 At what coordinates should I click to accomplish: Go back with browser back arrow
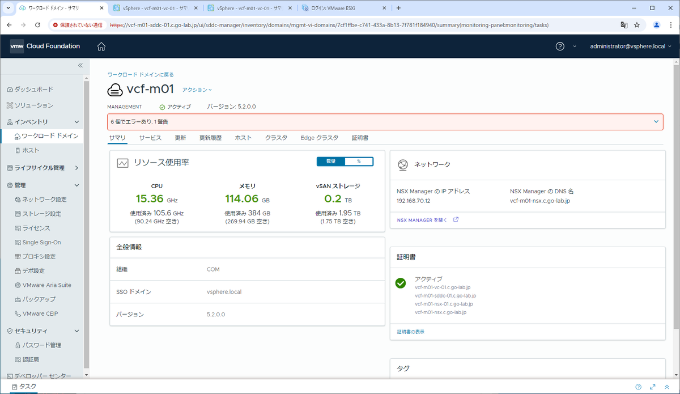[x=10, y=25]
